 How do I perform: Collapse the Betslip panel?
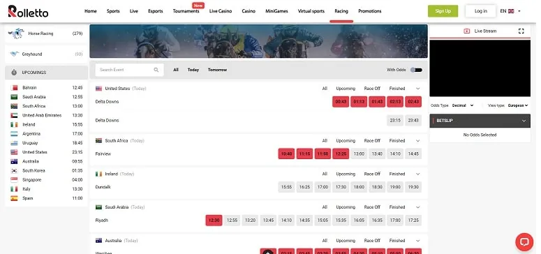tap(524, 121)
